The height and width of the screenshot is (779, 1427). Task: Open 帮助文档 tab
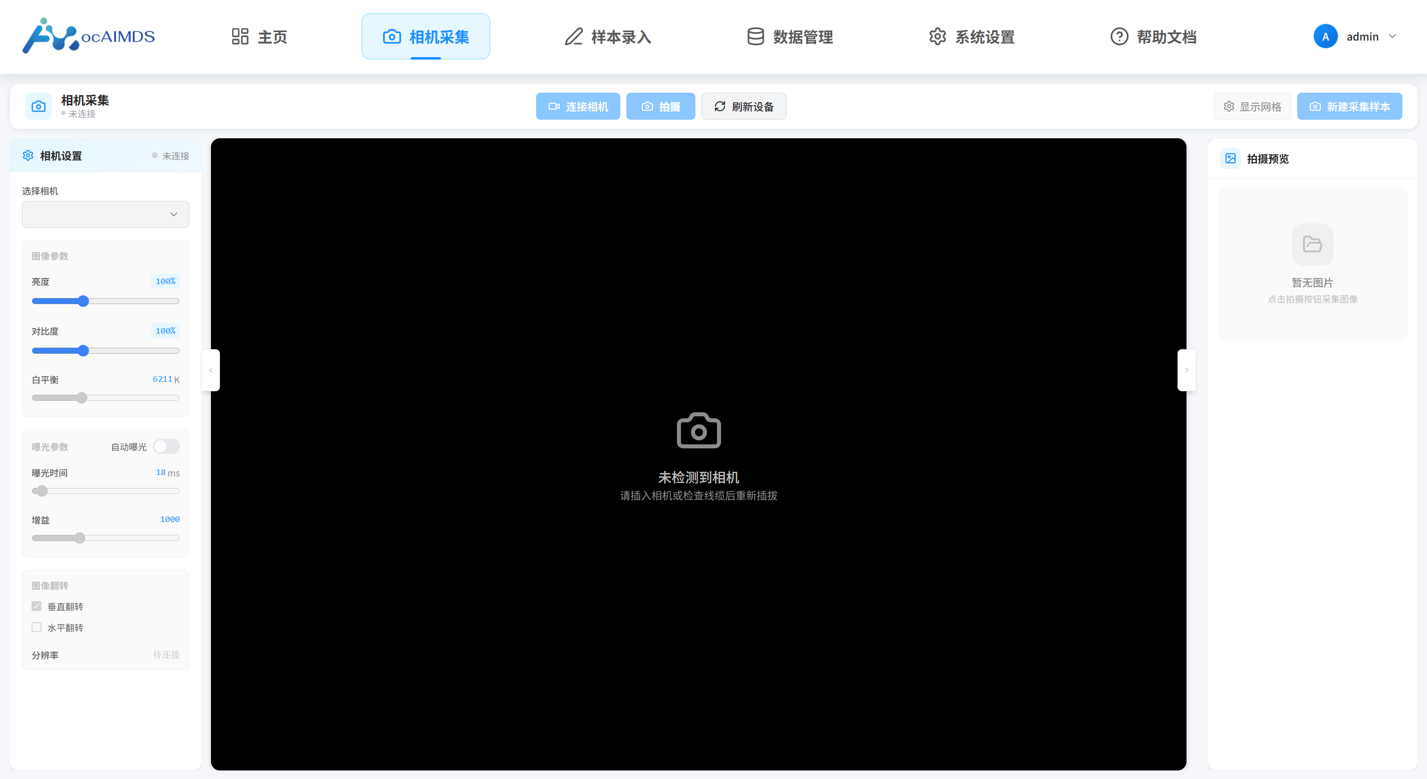click(1153, 37)
